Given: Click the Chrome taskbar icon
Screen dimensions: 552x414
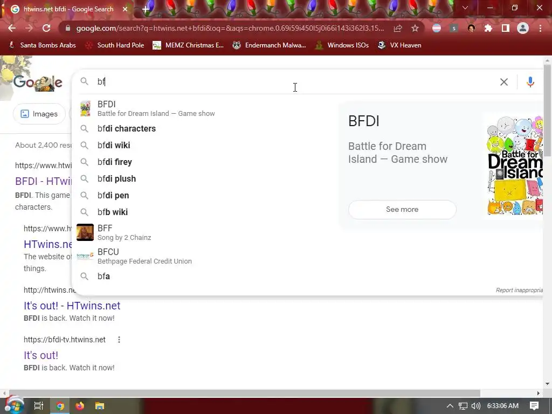Looking at the screenshot, I should click(x=60, y=406).
